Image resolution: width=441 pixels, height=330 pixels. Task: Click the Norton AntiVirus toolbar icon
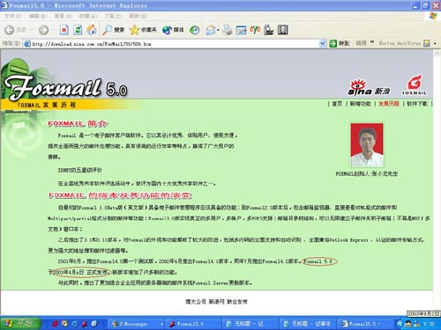tap(427, 43)
